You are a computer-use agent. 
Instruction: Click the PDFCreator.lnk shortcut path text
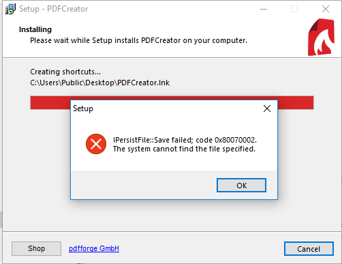[100, 83]
